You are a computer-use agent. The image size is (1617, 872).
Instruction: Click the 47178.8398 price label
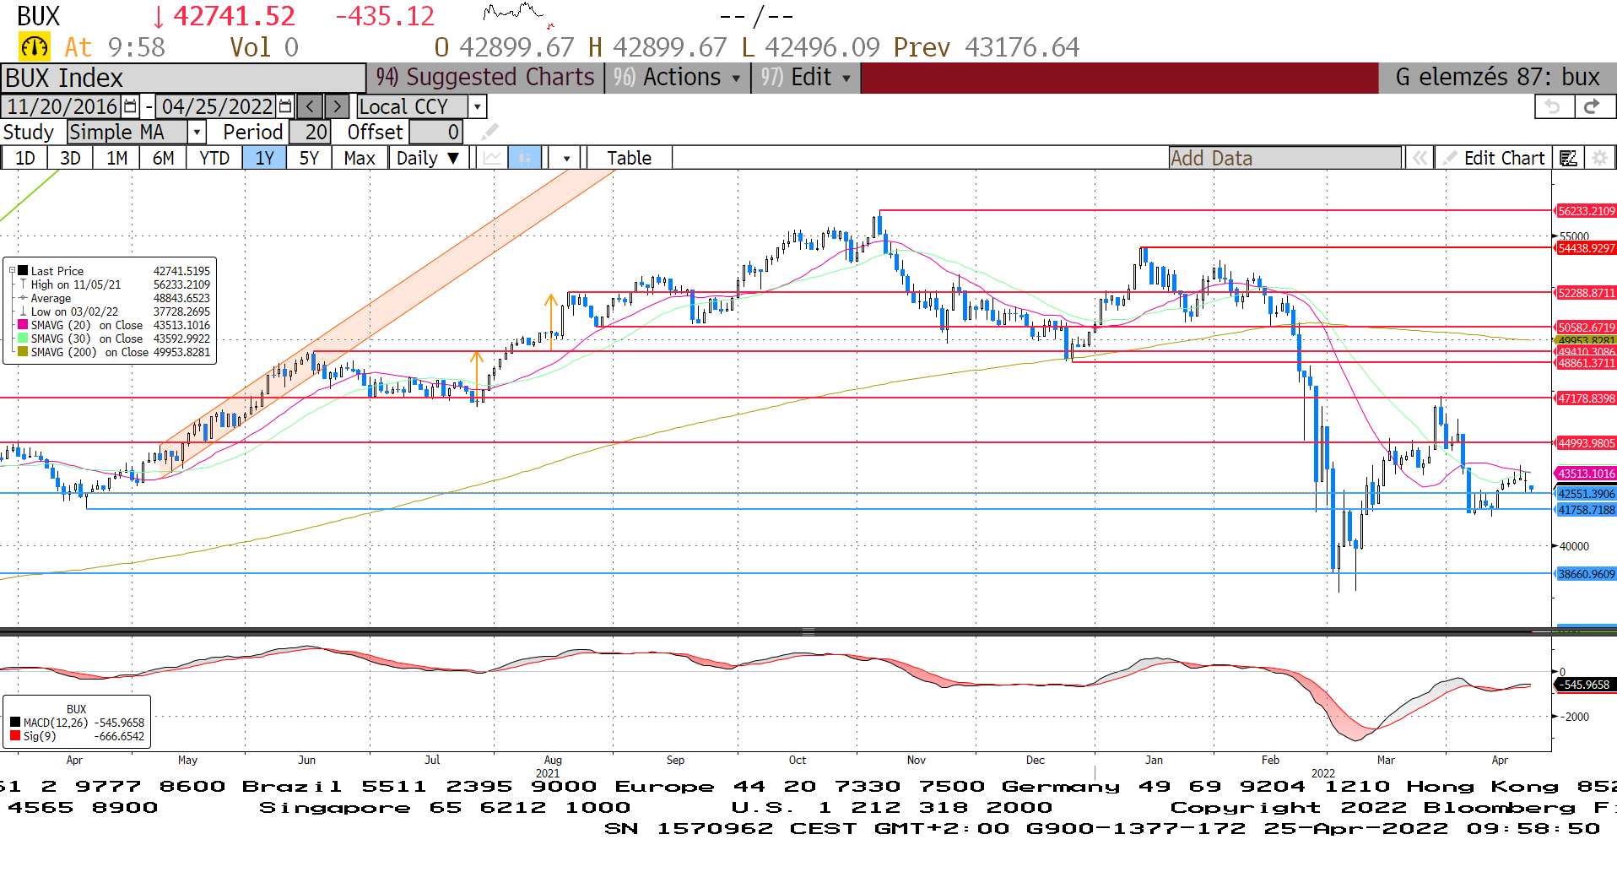(1586, 398)
